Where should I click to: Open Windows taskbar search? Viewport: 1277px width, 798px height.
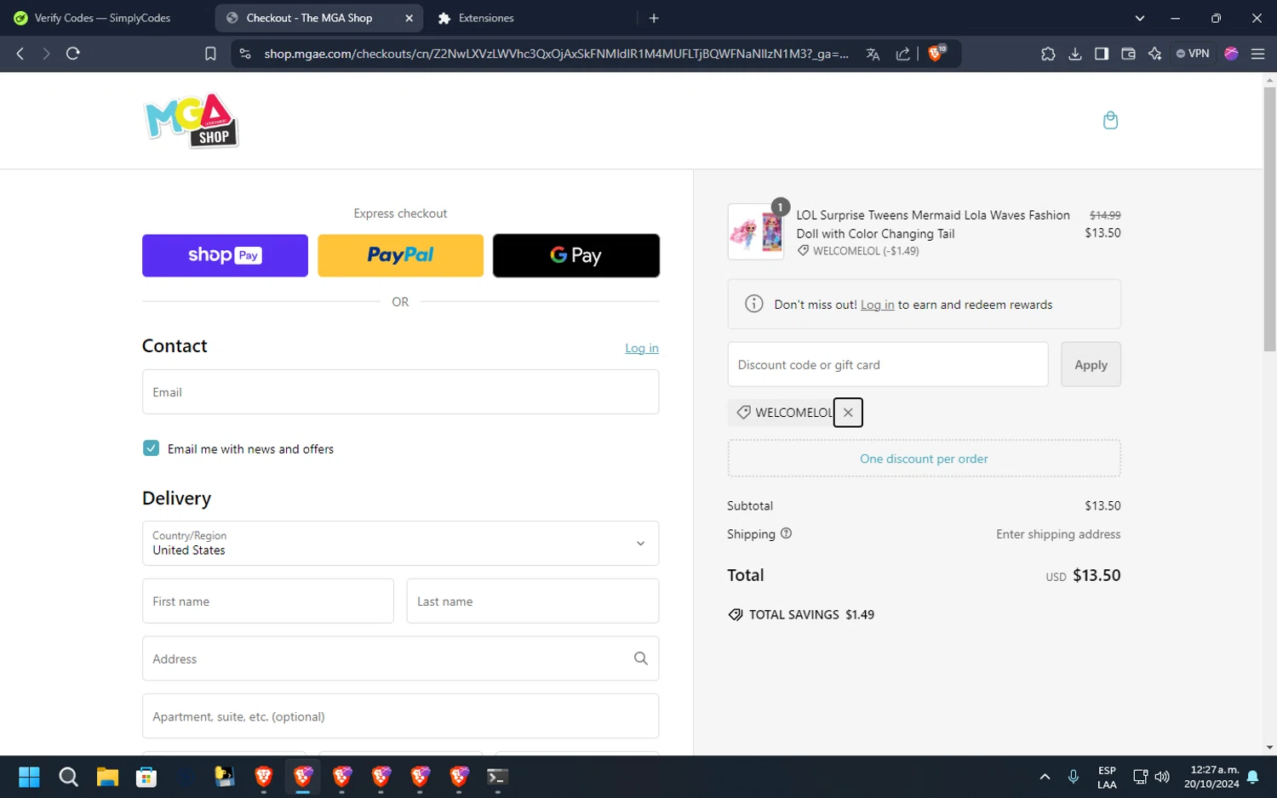(x=68, y=777)
